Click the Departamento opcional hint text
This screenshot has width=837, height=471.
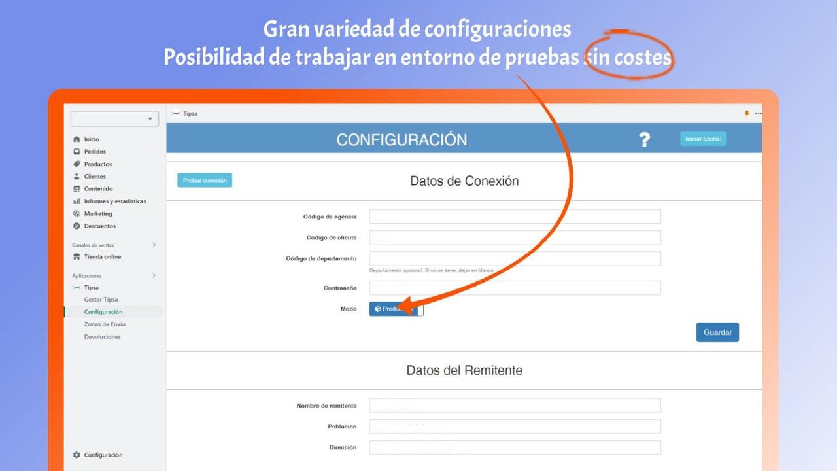click(x=432, y=270)
